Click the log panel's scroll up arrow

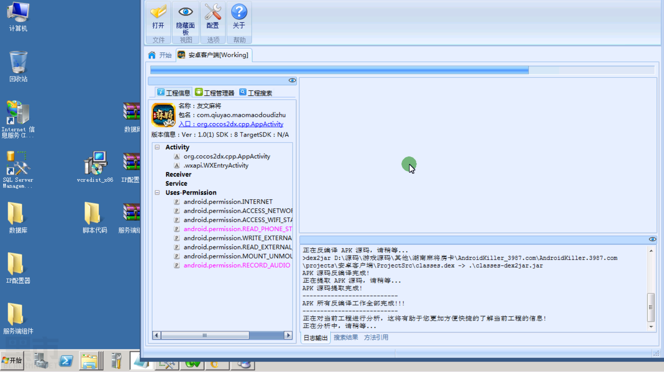[x=651, y=251]
